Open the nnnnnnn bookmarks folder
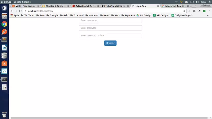Screen dimensions: 212x119 (92, 15)
